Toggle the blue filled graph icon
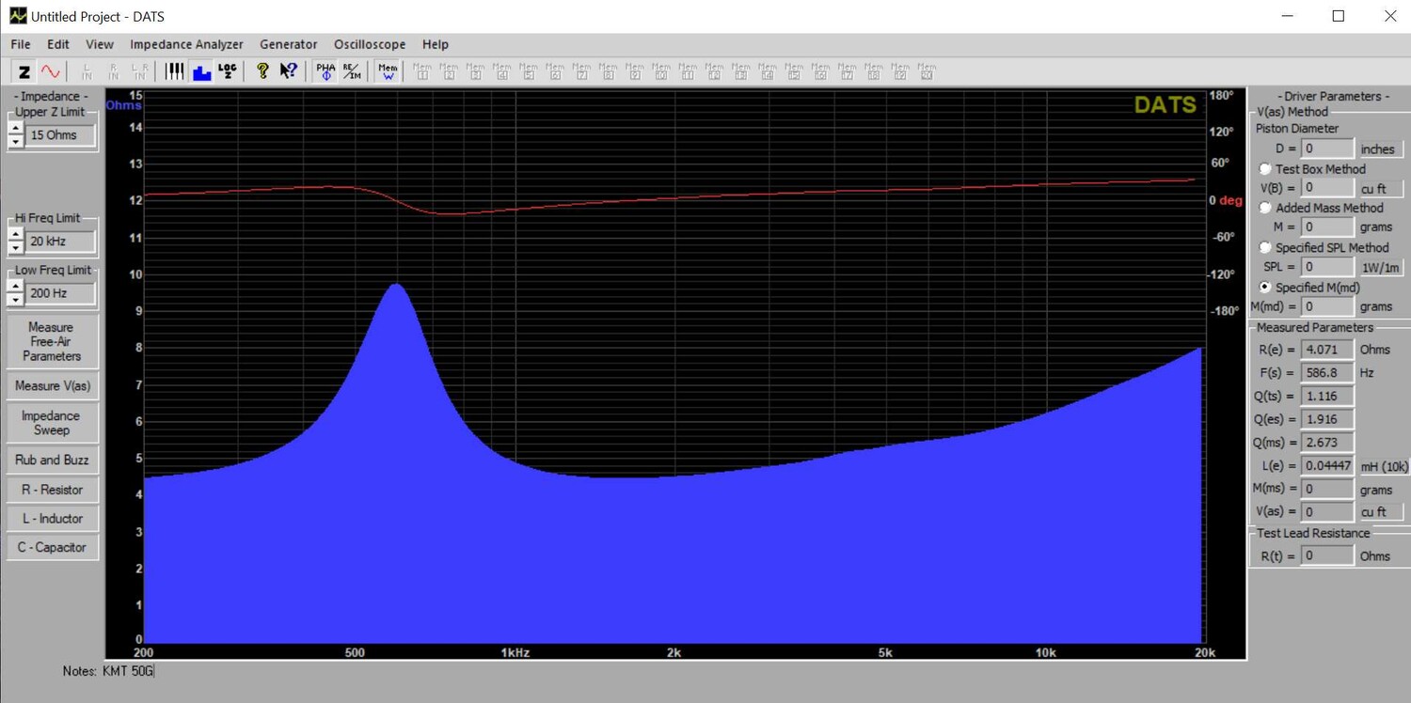This screenshot has height=703, width=1411. click(201, 71)
